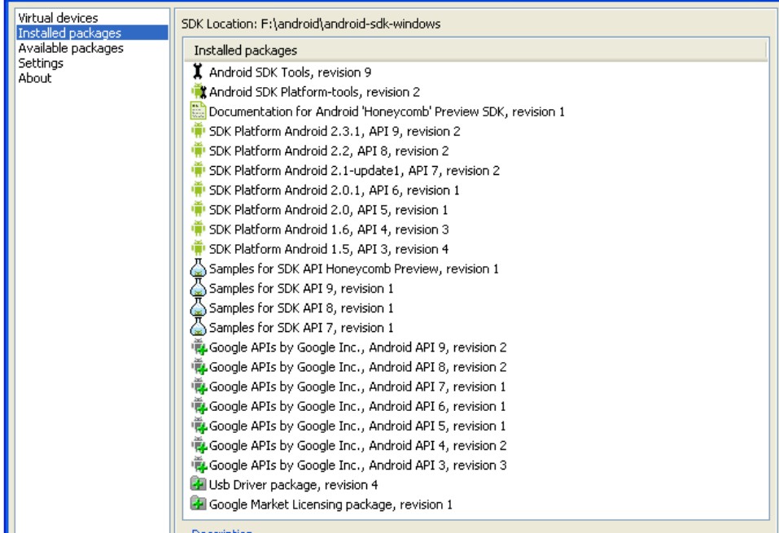This screenshot has height=533, width=779.
Task: Select Google APIs 'Android API 5, revision 1'
Action: coord(357,426)
